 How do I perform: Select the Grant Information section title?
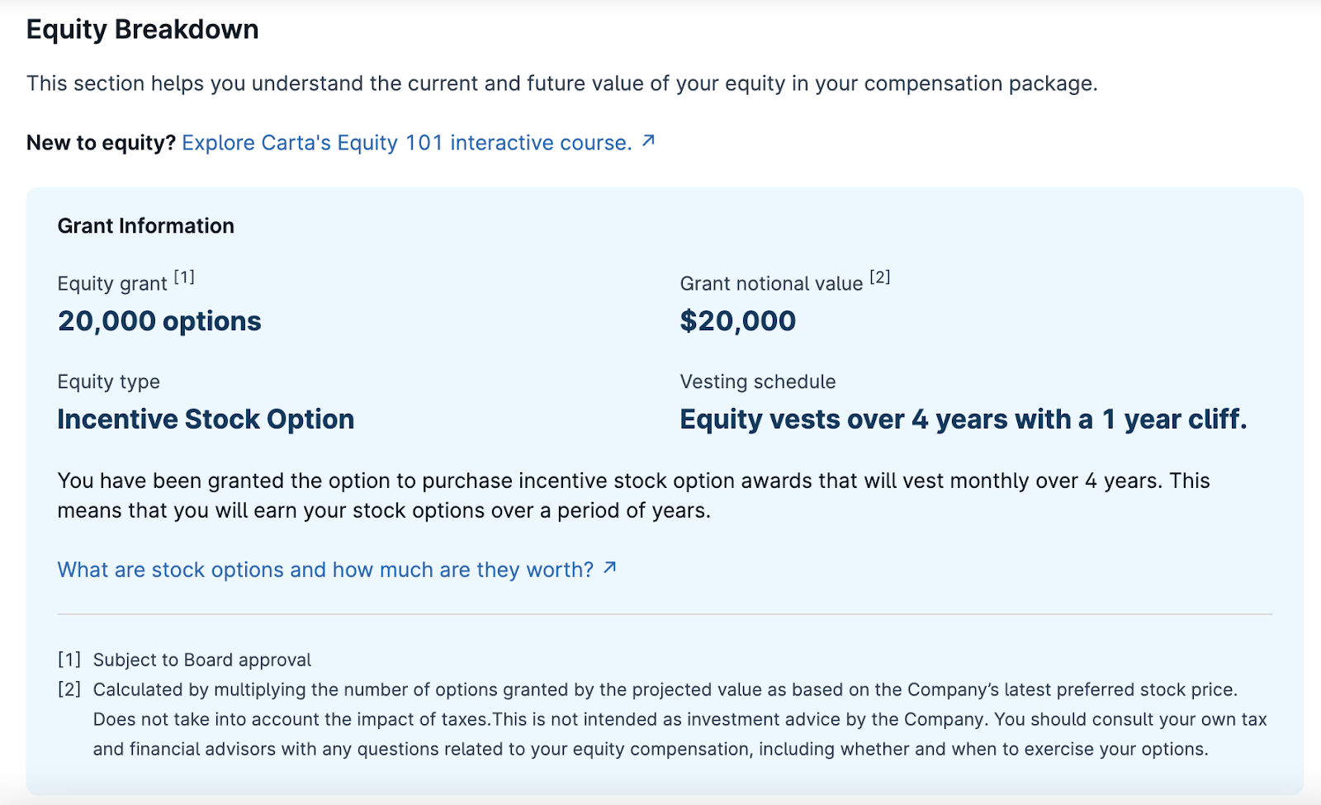tap(145, 225)
